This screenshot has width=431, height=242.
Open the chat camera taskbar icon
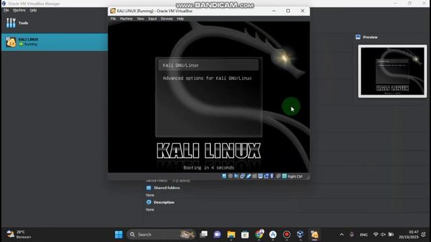pos(217,235)
